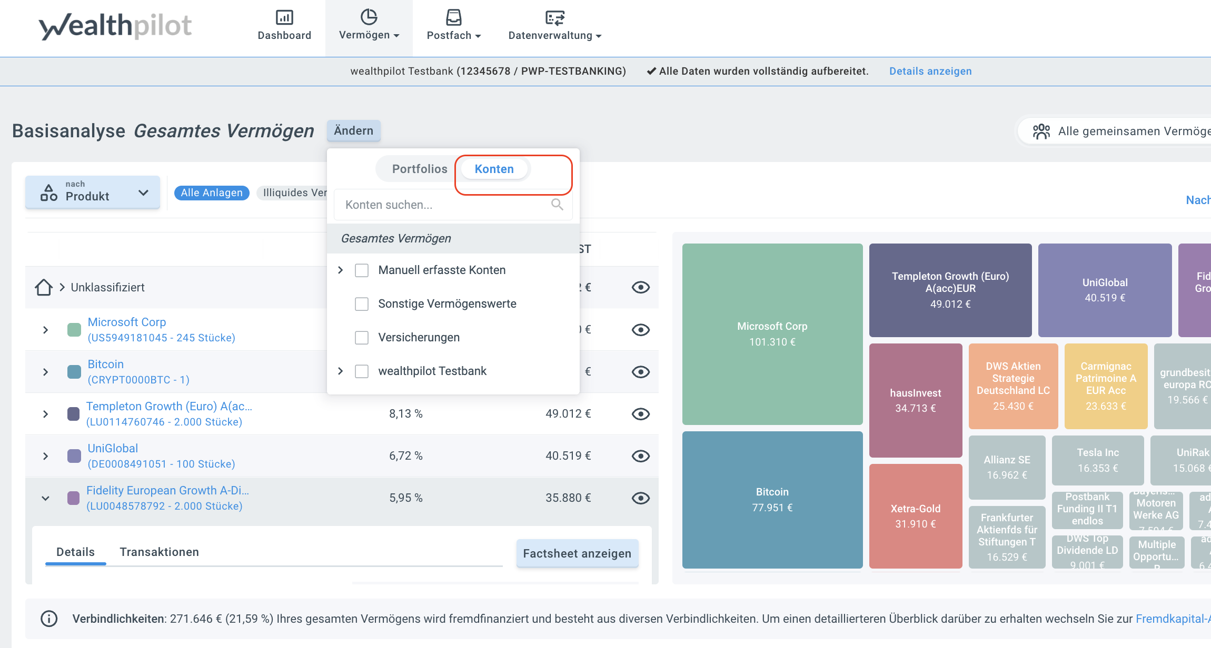This screenshot has width=1211, height=648.
Task: Collapse the Fidelity European Growth row
Action: pyautogui.click(x=46, y=498)
